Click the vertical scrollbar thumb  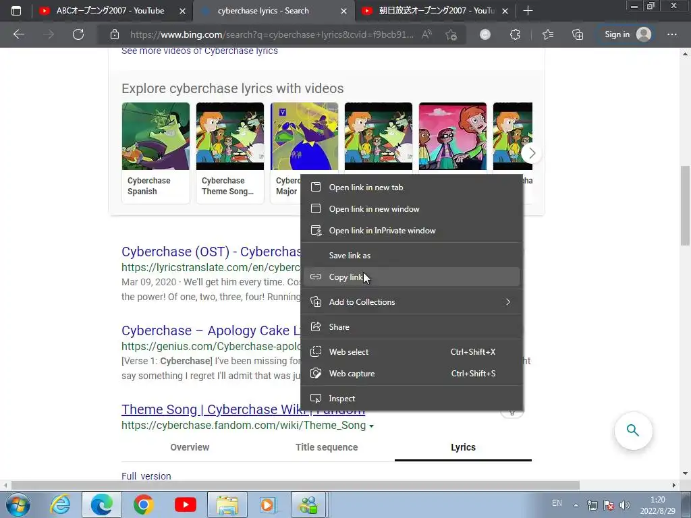(685, 205)
